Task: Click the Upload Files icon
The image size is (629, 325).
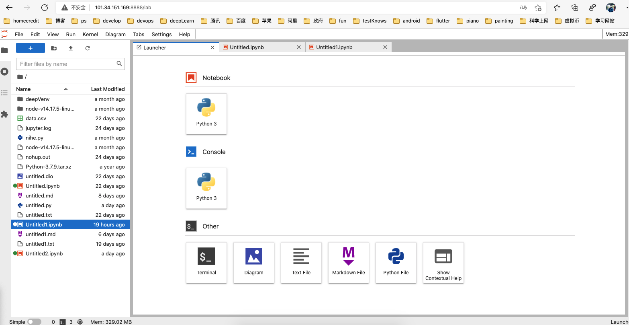Action: [71, 48]
